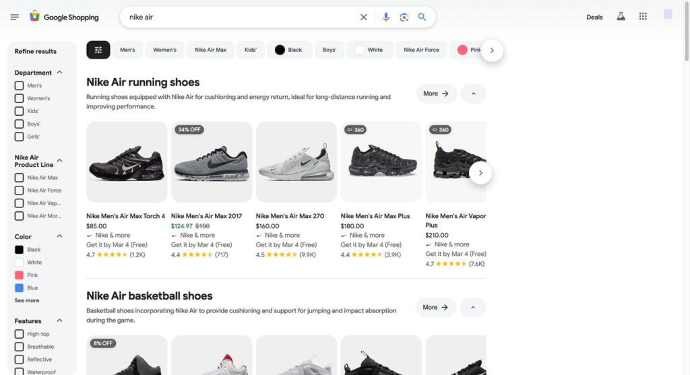Filter by the Pink color swatch

coord(20,275)
